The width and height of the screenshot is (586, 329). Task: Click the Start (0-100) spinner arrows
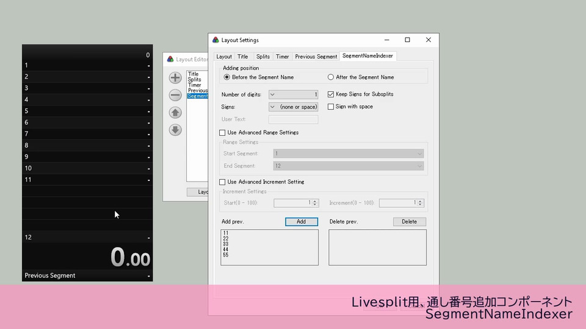pyautogui.click(x=315, y=202)
